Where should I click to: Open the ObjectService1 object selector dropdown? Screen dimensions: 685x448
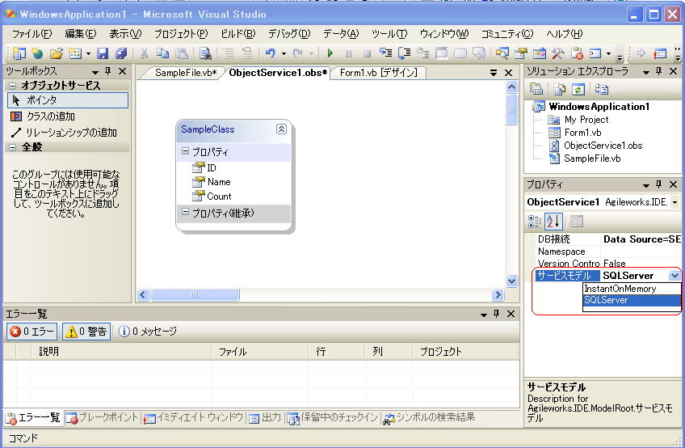point(675,202)
